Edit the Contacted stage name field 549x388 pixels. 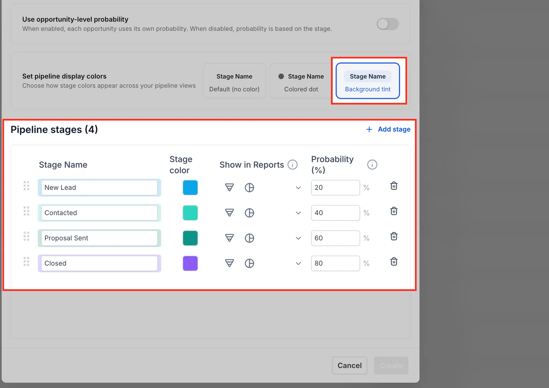point(99,213)
